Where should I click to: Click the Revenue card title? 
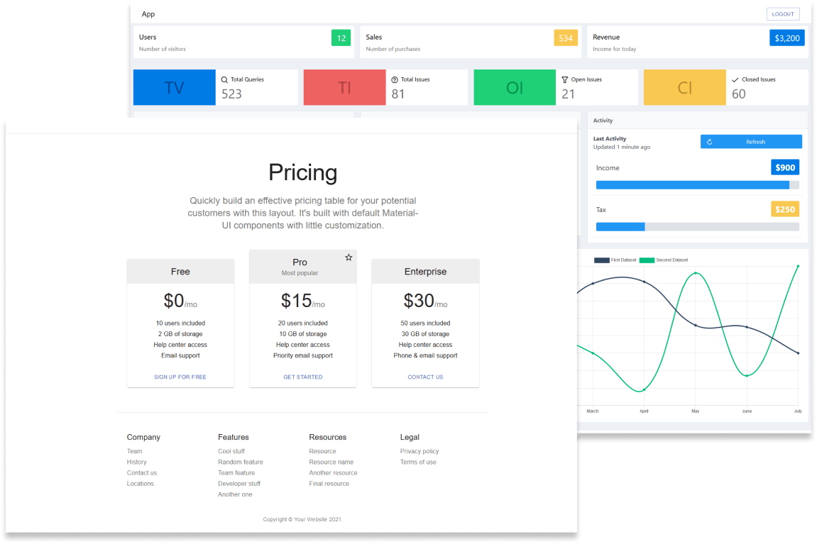(x=606, y=37)
